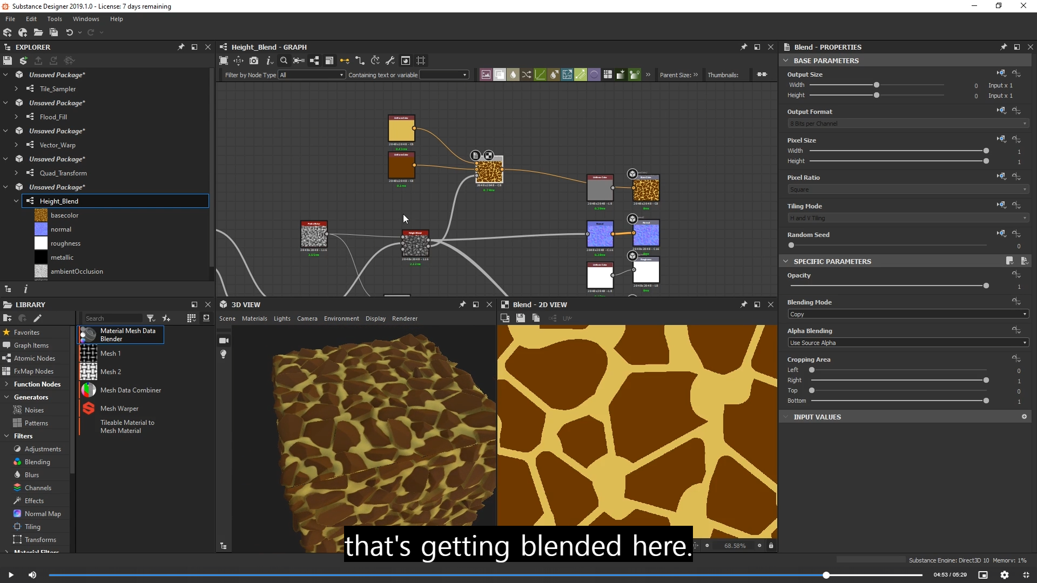
Task: Click the magnifier search icon in graph toolbar
Action: pyautogui.click(x=284, y=60)
